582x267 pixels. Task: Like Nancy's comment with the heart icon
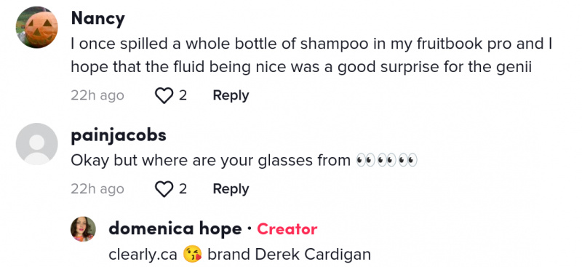(x=164, y=96)
